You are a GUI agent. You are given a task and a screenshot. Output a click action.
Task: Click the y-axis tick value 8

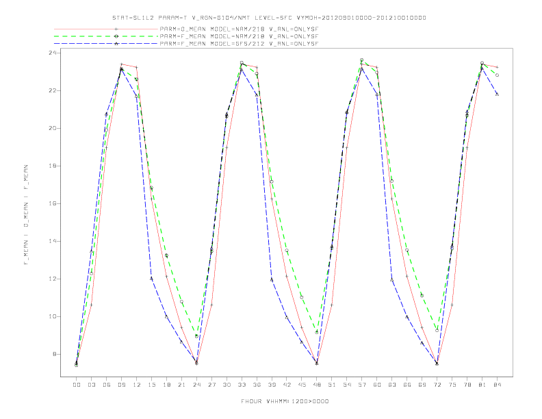55,355
